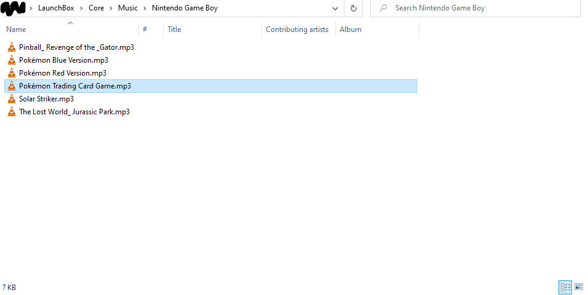Go to Core folder in breadcrumb

97,8
